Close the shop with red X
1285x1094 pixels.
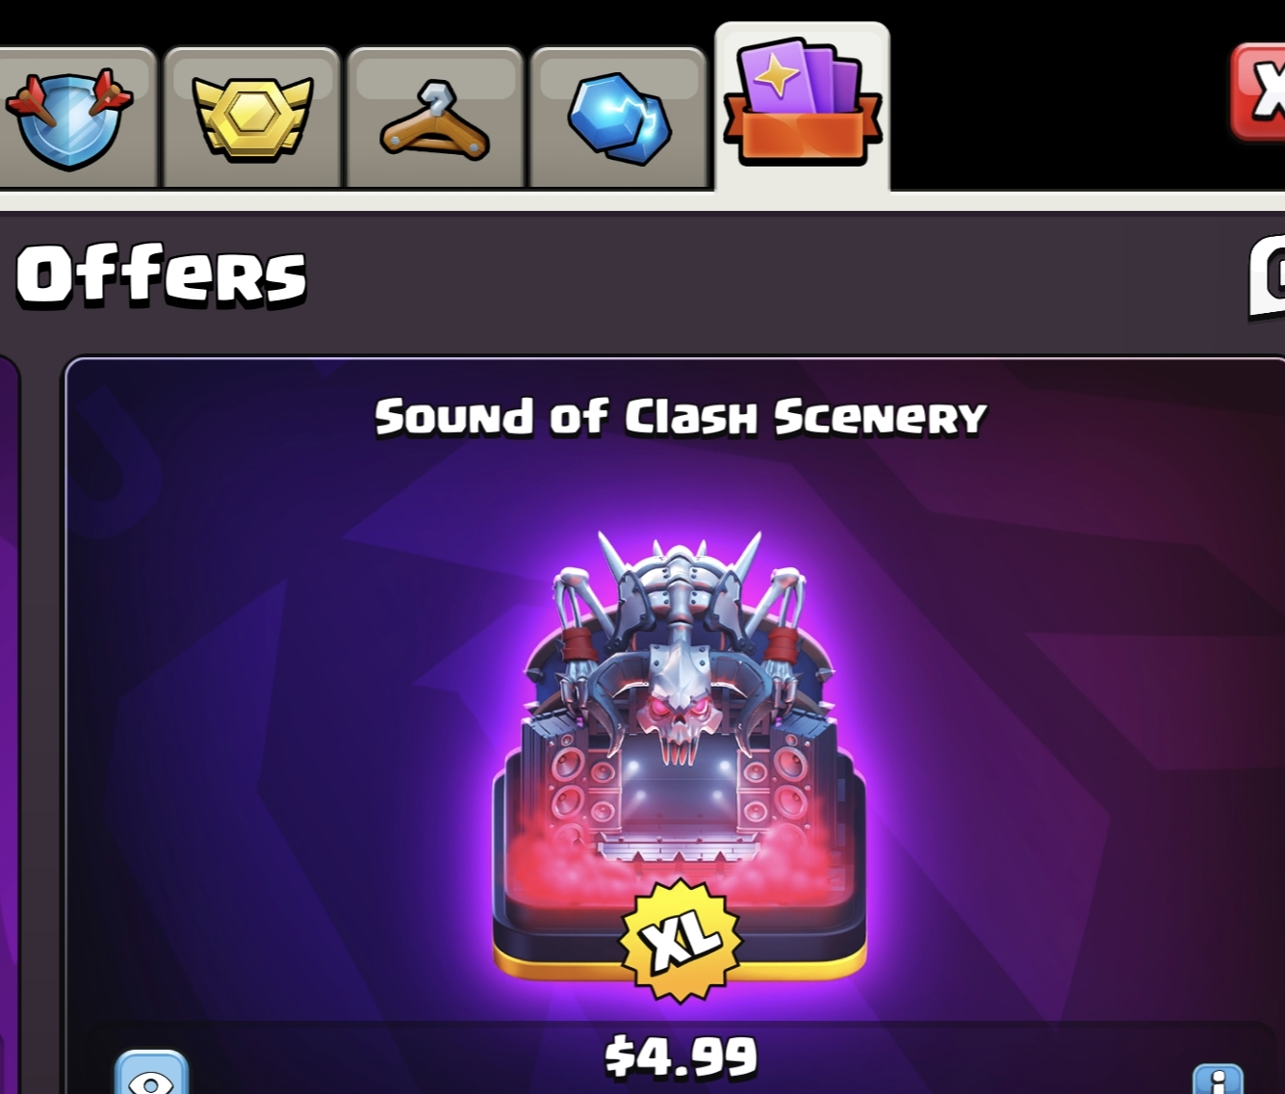pos(1259,92)
